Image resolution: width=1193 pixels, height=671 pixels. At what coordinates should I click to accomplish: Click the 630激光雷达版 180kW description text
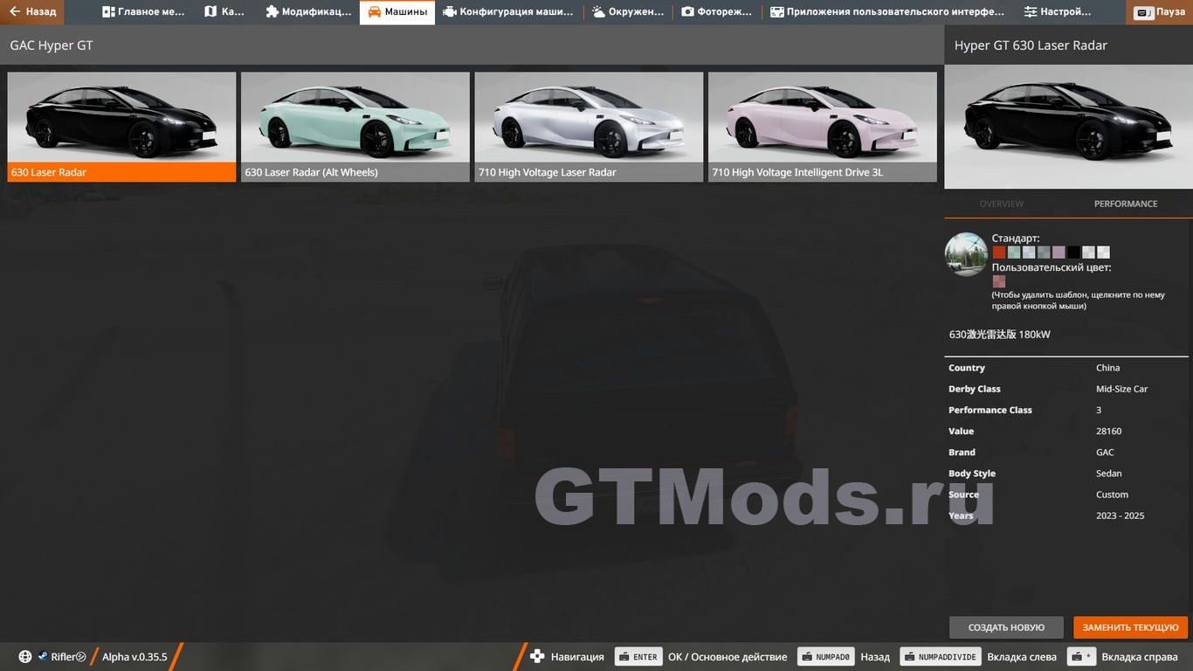999,335
